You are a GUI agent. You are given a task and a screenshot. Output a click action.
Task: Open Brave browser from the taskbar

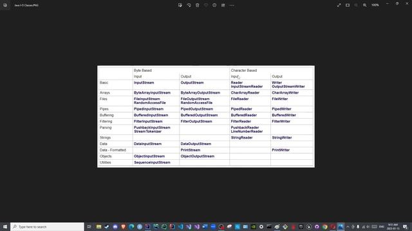123,227
